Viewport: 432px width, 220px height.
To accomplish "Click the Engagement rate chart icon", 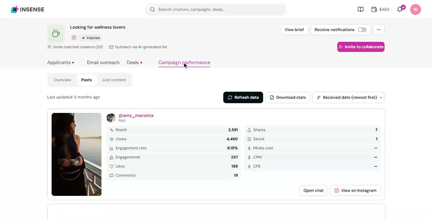I will coord(111,148).
